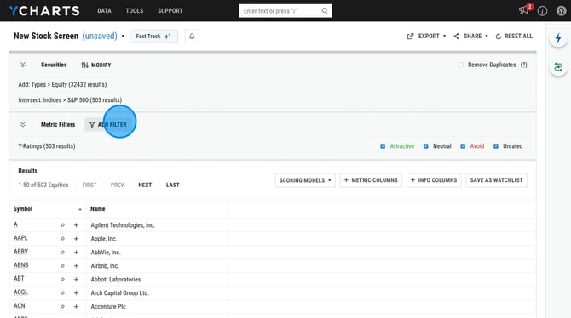Image resolution: width=571 pixels, height=318 pixels.
Task: Go to the Next results page
Action: [x=145, y=185]
